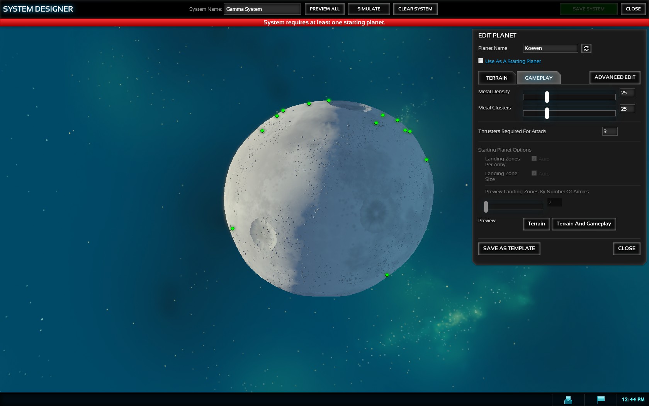The image size is (649, 406).
Task: Toggle Landing Zones Per Army Auto checkbox
Action: coord(534,159)
